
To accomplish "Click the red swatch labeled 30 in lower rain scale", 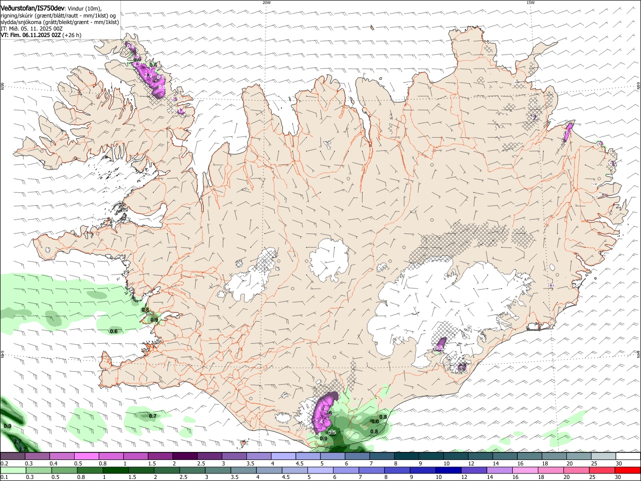I will click(627, 470).
